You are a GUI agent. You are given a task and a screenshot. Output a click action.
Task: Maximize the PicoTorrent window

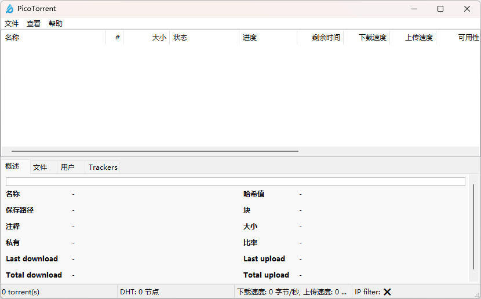(x=440, y=9)
